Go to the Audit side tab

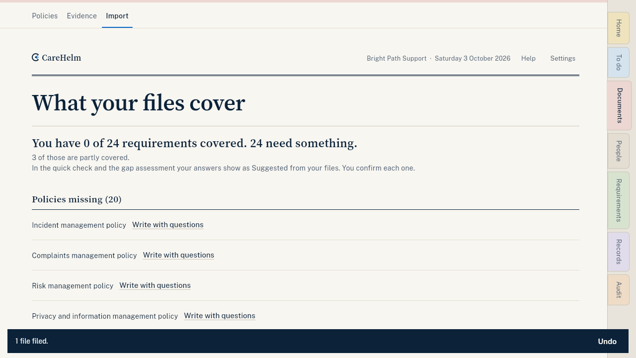619,290
